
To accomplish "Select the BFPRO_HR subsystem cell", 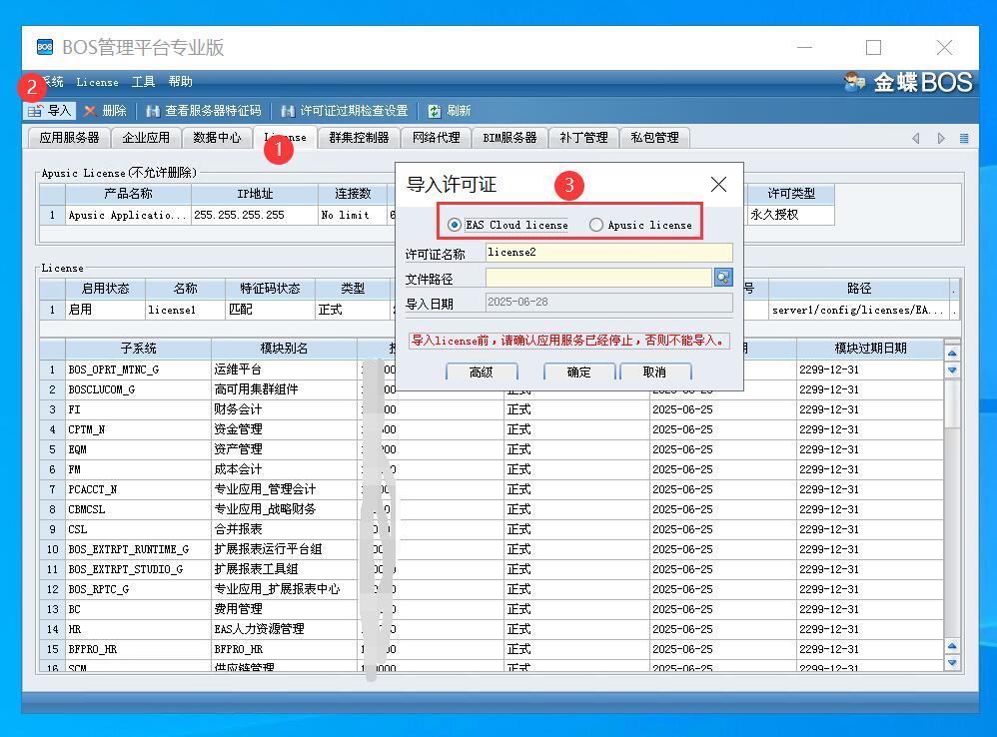I will tap(138, 649).
